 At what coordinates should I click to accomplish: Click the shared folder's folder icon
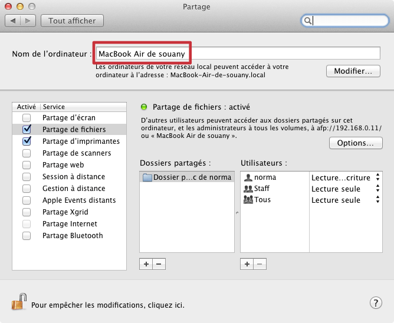point(147,177)
